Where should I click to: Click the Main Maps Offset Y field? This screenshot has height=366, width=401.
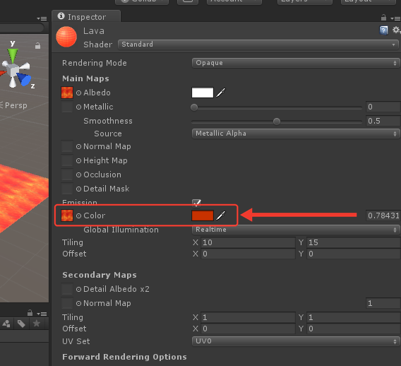tap(354, 254)
